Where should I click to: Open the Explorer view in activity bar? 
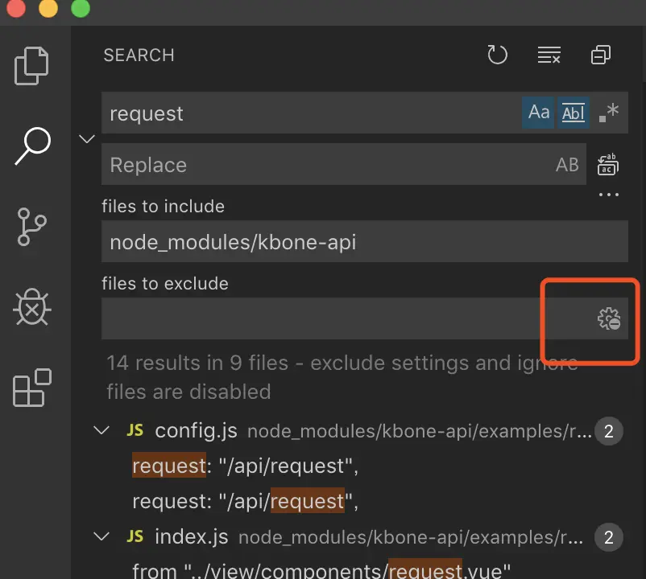31,66
